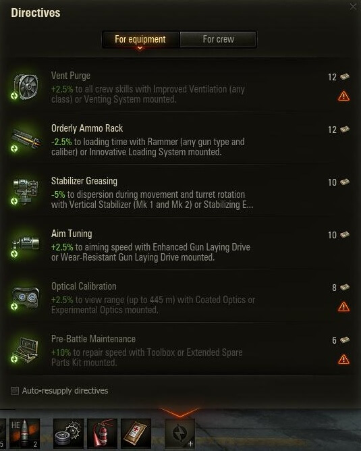This screenshot has width=361, height=451.
Task: Pick the Stabilizer Greasing icon
Action: coord(25,192)
